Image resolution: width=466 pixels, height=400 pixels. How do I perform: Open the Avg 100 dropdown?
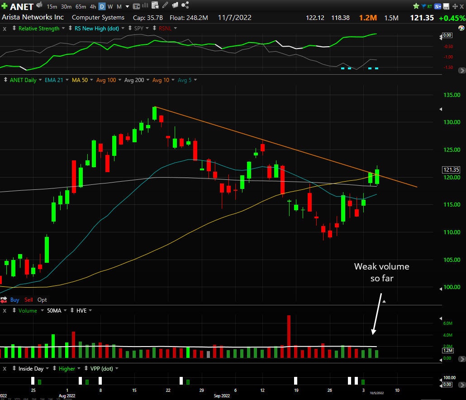coord(120,80)
